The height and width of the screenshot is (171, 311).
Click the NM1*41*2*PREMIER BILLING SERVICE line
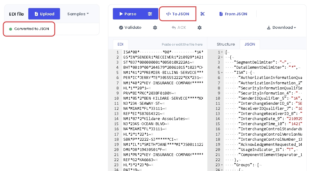(163, 73)
